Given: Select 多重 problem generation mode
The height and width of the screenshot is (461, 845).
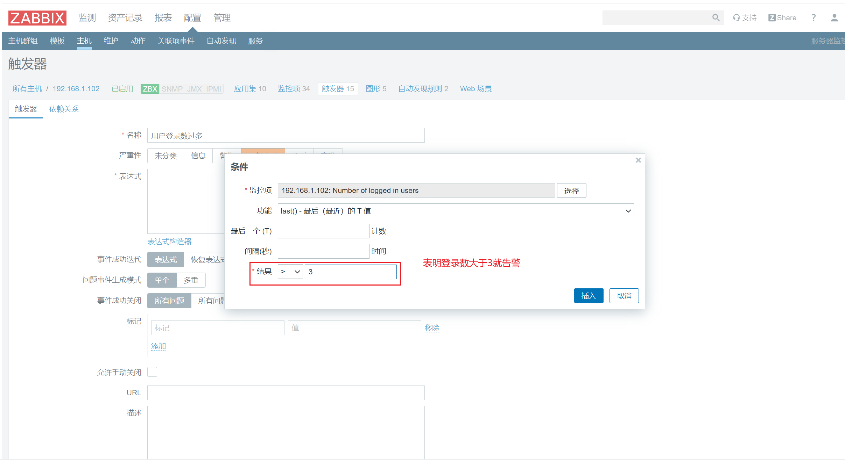Looking at the screenshot, I should [x=191, y=280].
